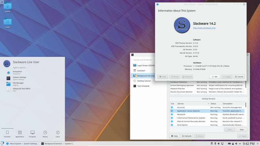This screenshot has width=260, height=146.
Task: Open the Trash desktop icon
Action: [x=7, y=23]
